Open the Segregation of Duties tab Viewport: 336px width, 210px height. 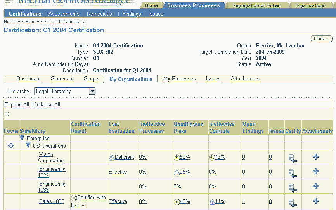point(256,5)
